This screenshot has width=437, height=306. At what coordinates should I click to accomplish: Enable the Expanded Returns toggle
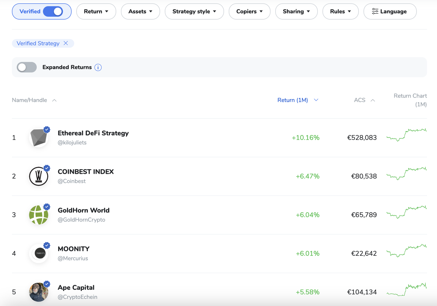(27, 67)
